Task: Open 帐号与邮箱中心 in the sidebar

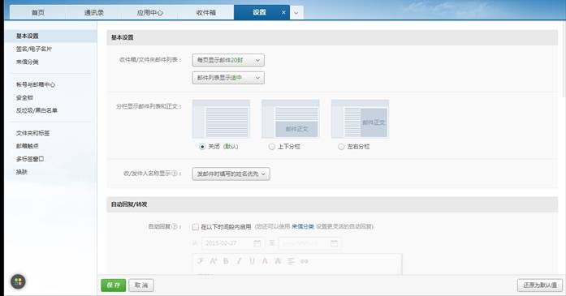Action: click(x=36, y=84)
